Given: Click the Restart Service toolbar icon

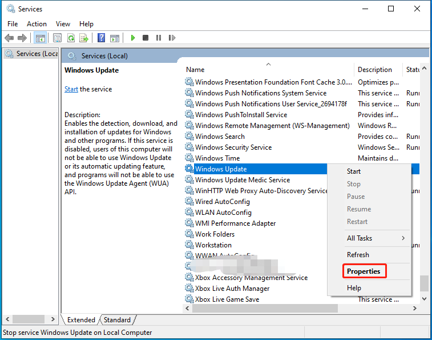Looking at the screenshot, I should pos(172,38).
